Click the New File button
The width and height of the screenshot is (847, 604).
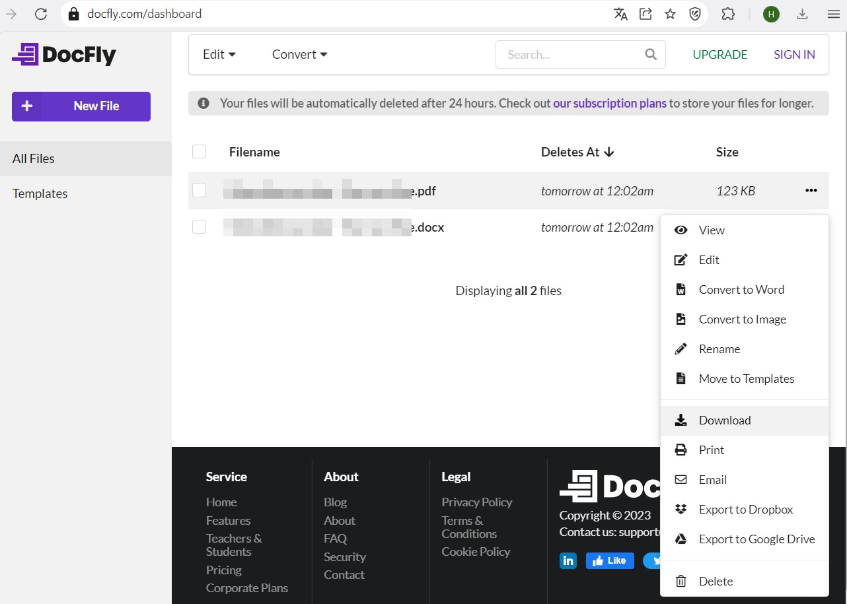(x=81, y=106)
